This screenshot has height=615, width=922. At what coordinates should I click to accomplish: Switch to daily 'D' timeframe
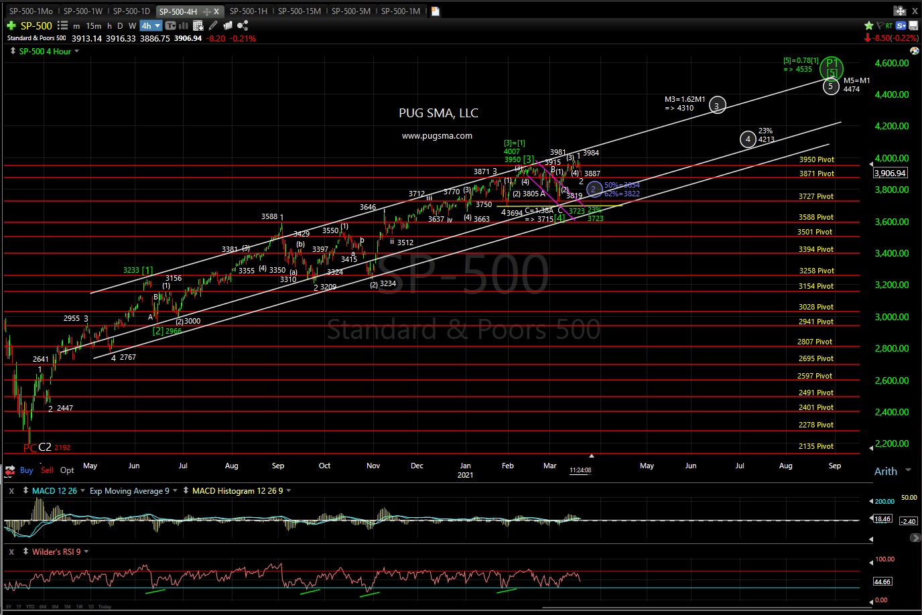coord(121,26)
